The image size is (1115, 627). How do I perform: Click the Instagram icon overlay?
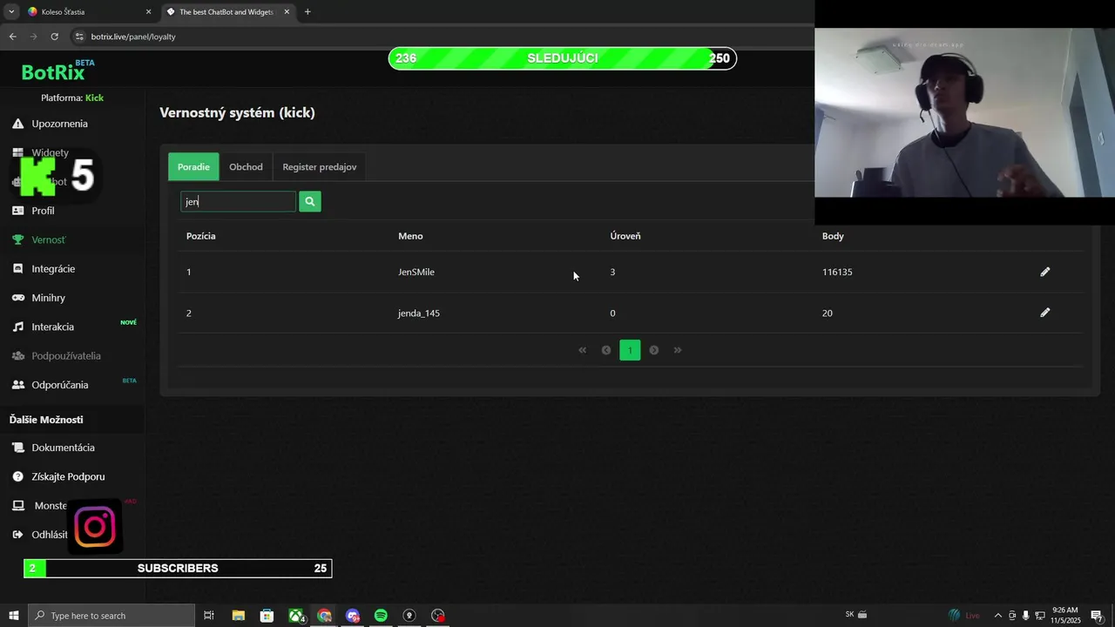95,527
